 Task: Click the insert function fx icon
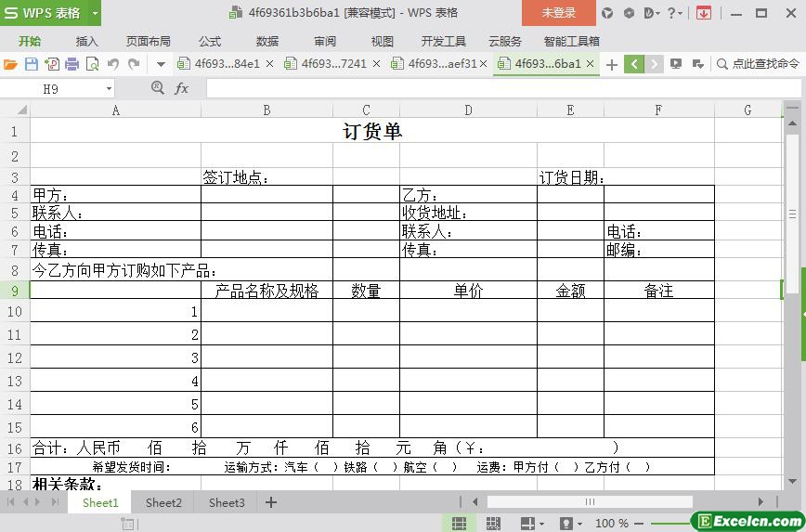(181, 88)
